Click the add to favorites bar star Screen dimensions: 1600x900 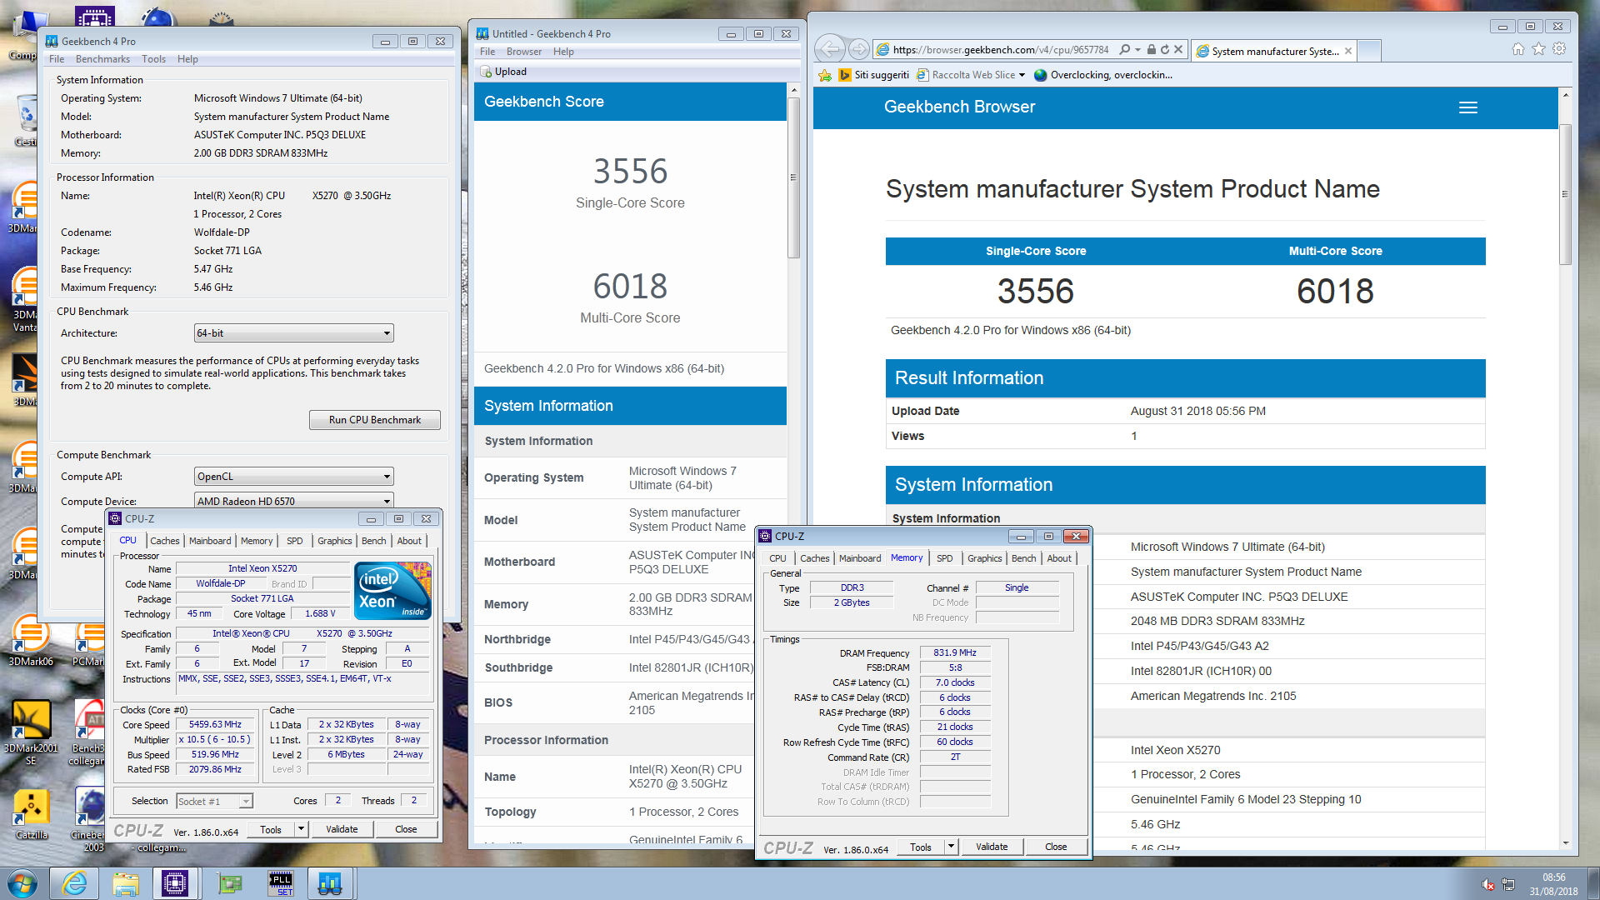pyautogui.click(x=825, y=75)
